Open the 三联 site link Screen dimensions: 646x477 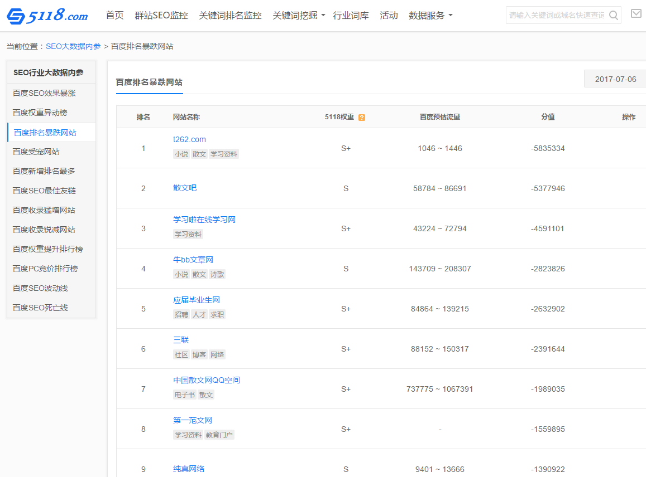[x=181, y=340]
